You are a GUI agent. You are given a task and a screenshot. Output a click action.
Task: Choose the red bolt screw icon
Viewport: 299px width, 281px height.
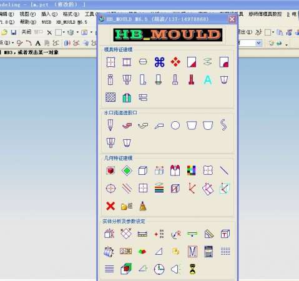tap(192, 80)
